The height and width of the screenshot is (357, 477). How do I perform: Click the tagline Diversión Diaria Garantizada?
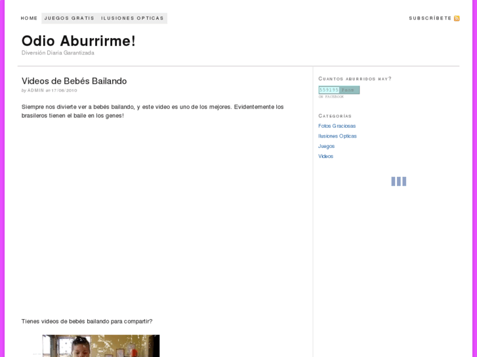tap(58, 53)
